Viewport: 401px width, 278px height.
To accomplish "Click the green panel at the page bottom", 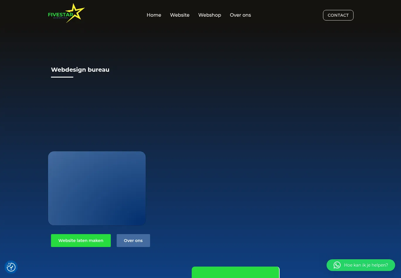I will [x=235, y=272].
